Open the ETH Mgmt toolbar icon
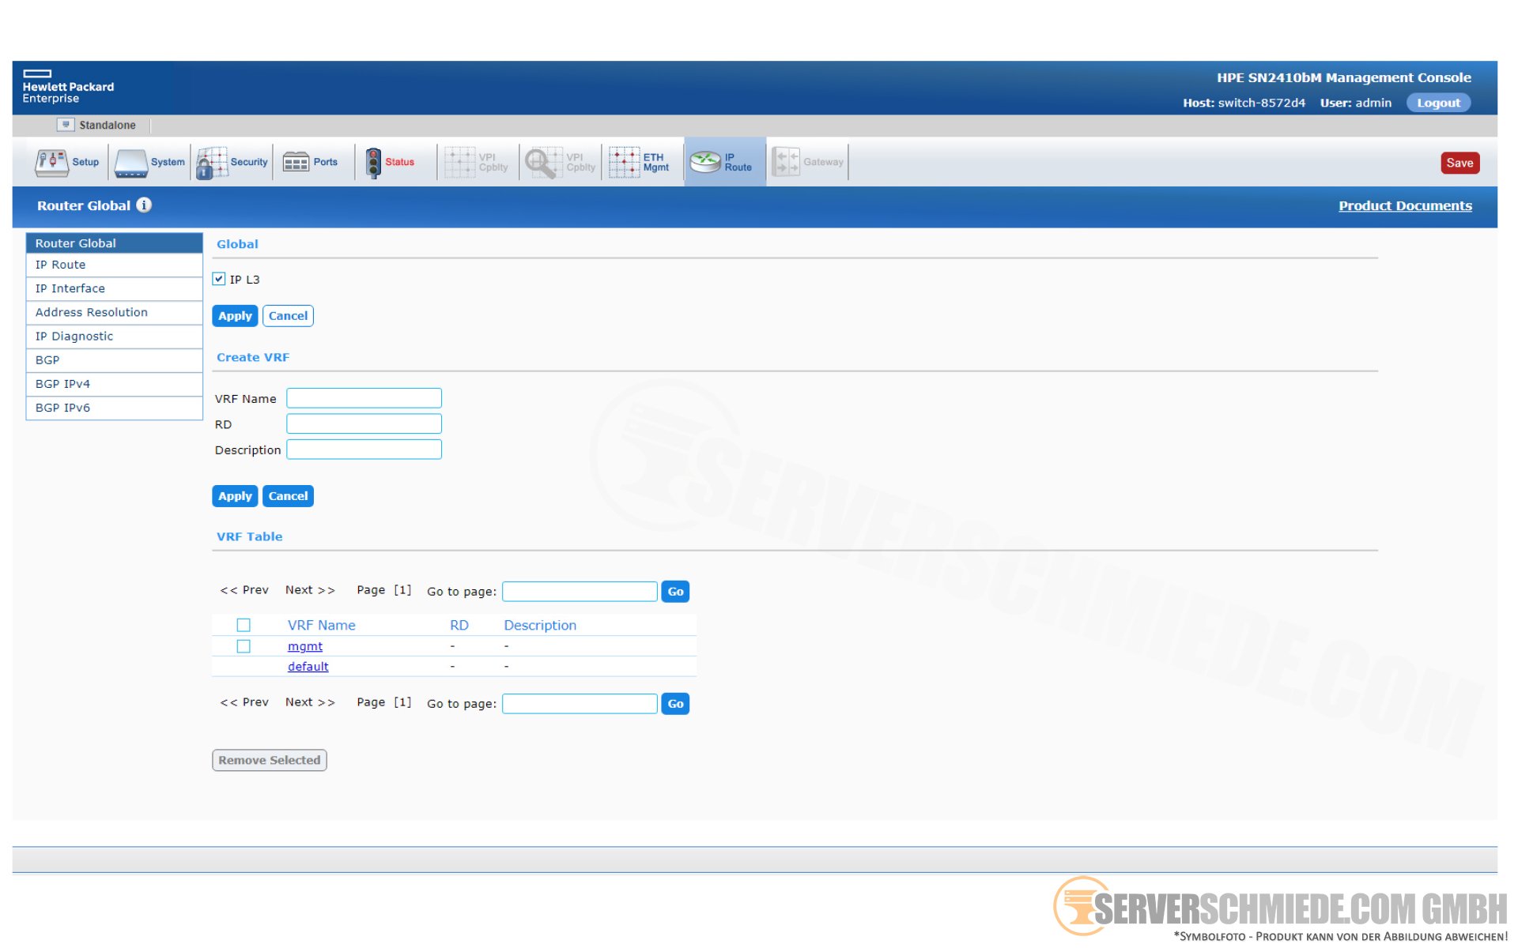1518x948 pixels. click(624, 162)
